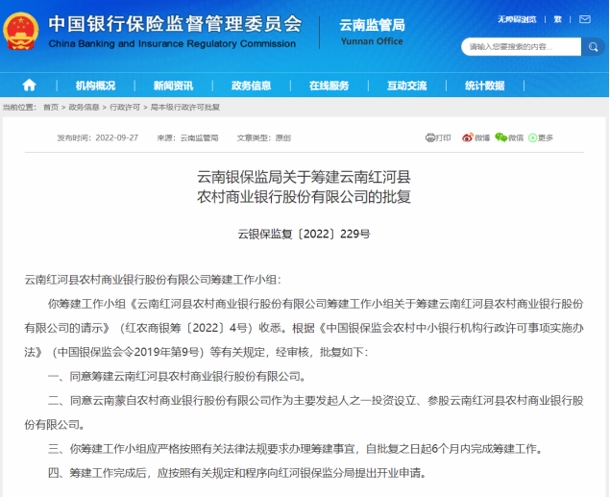Click the national emblem logo
610x497 pixels.
(x=21, y=31)
